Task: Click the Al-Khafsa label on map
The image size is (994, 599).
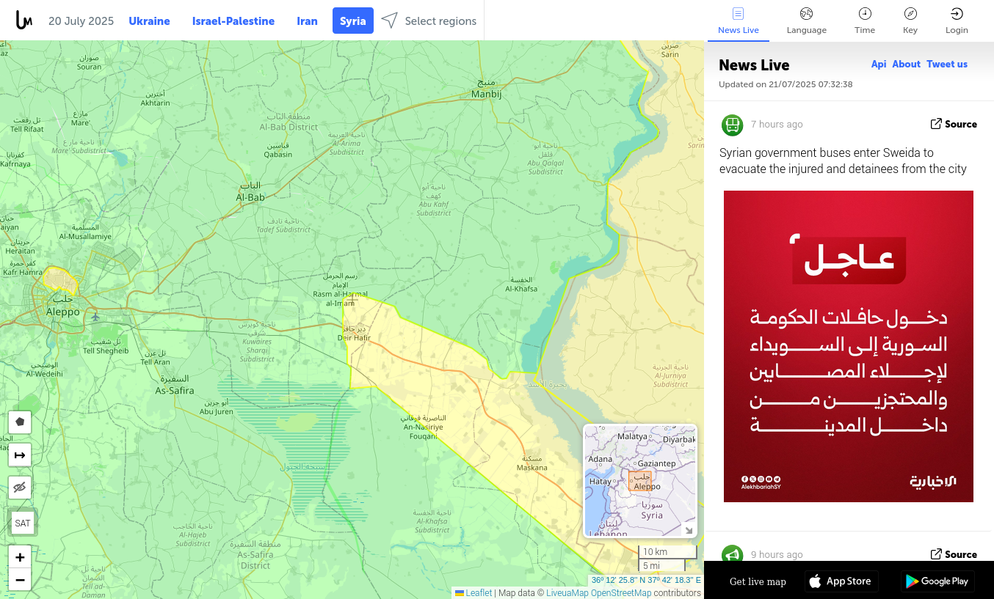Action: (x=521, y=284)
